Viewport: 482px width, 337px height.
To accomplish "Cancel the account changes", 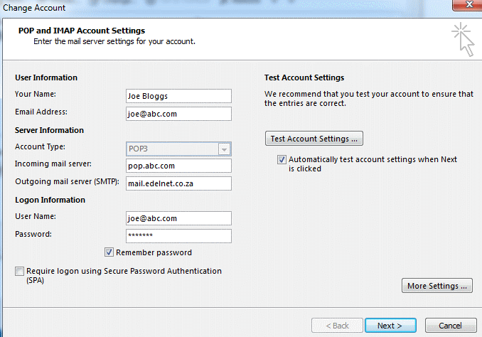I will point(451,326).
